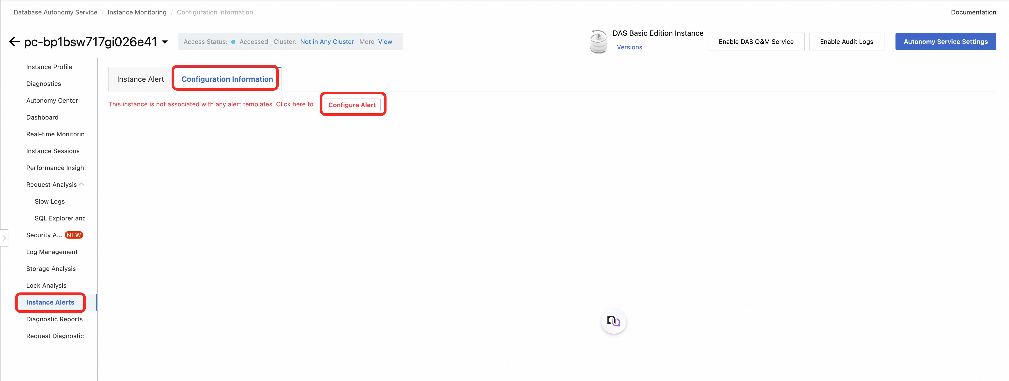Open Storage Analysis in the sidebar

click(x=51, y=269)
